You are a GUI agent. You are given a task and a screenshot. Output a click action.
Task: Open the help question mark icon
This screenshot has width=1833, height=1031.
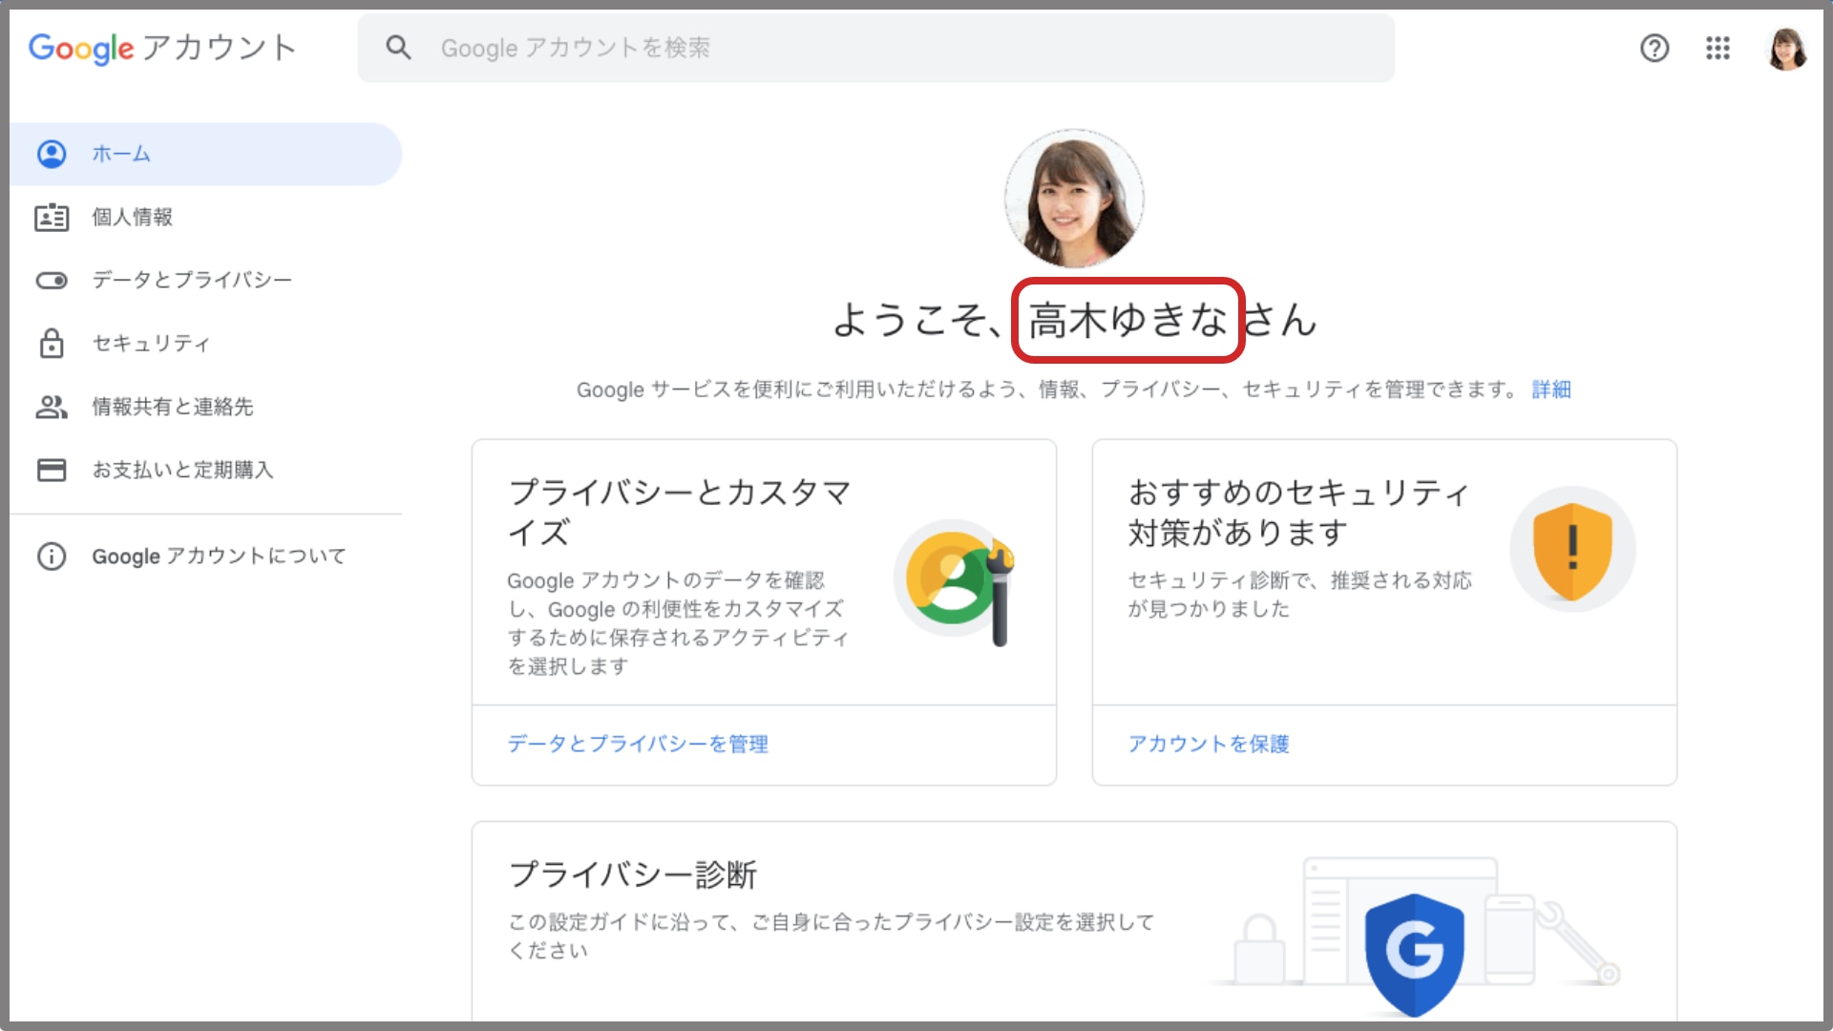(1654, 48)
